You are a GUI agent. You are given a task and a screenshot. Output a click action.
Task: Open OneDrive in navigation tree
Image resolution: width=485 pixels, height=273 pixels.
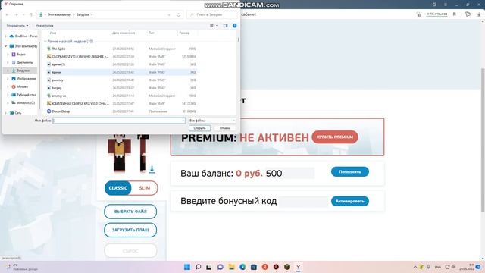[x=23, y=36]
